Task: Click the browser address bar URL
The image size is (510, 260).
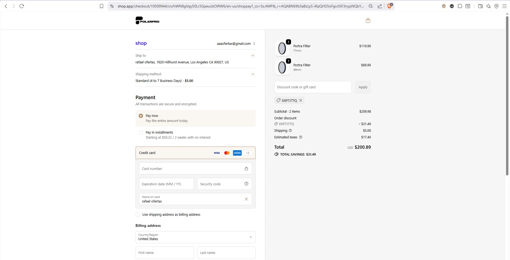Action: point(241,6)
